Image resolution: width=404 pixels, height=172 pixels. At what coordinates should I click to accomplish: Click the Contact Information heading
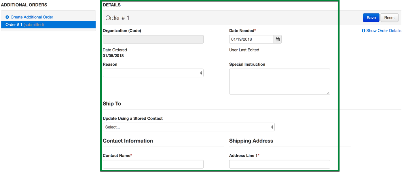pos(128,141)
